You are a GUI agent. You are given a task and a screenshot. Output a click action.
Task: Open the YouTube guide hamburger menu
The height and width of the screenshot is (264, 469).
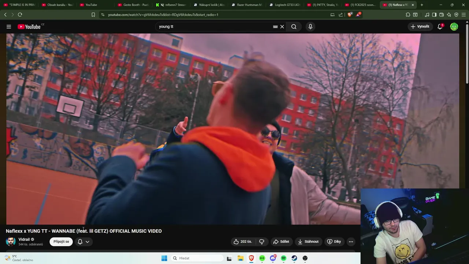9,26
